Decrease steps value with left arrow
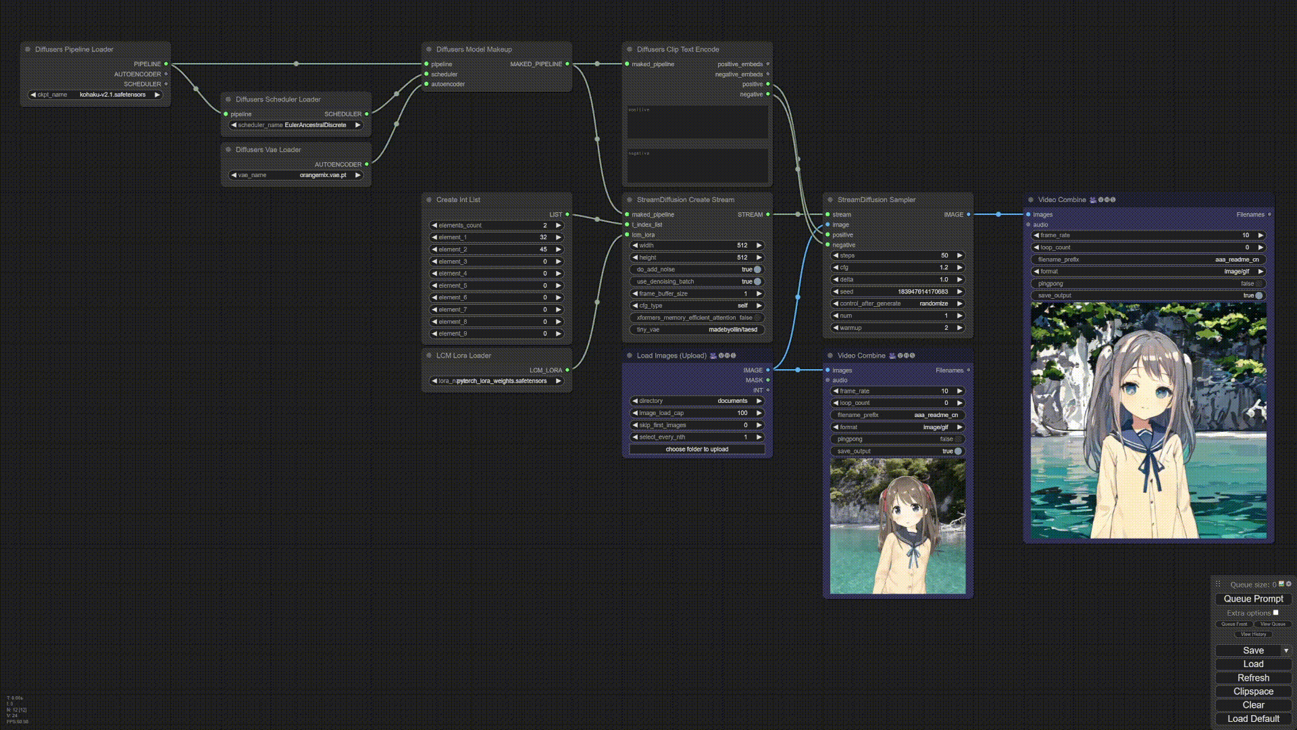This screenshot has height=730, width=1297. point(836,255)
